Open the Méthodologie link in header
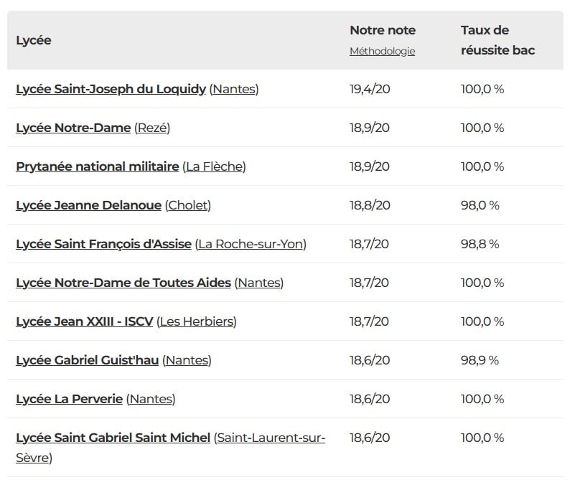 point(382,52)
